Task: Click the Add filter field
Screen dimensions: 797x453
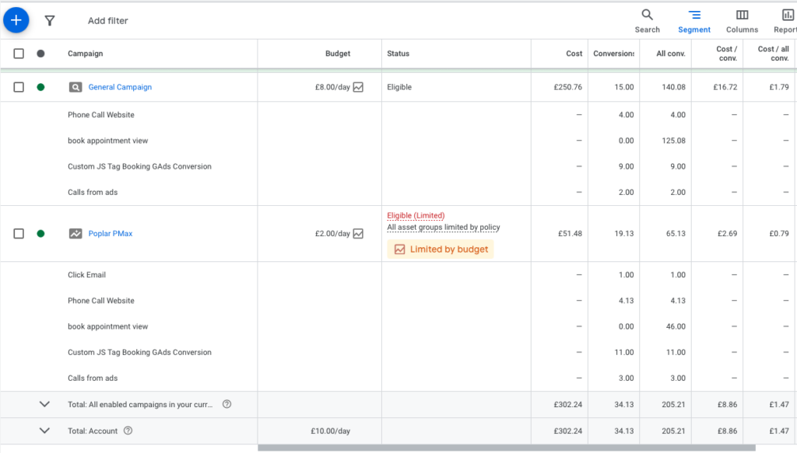Action: coord(107,21)
